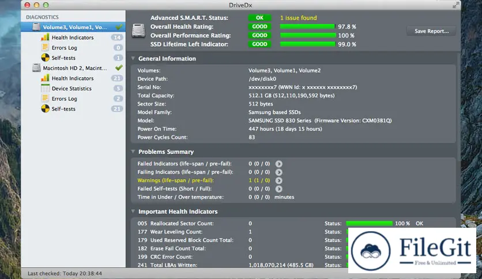
Task: Click 'Samsung based SSDs' model family value
Action: point(274,112)
